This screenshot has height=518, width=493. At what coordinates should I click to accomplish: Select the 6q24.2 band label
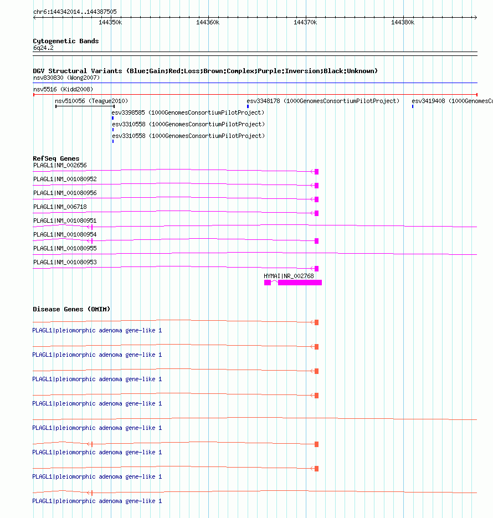[43, 48]
